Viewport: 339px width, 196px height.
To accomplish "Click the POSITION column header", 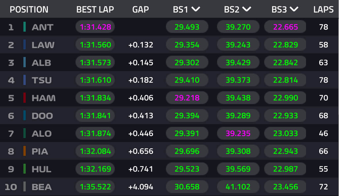I will click(29, 10).
